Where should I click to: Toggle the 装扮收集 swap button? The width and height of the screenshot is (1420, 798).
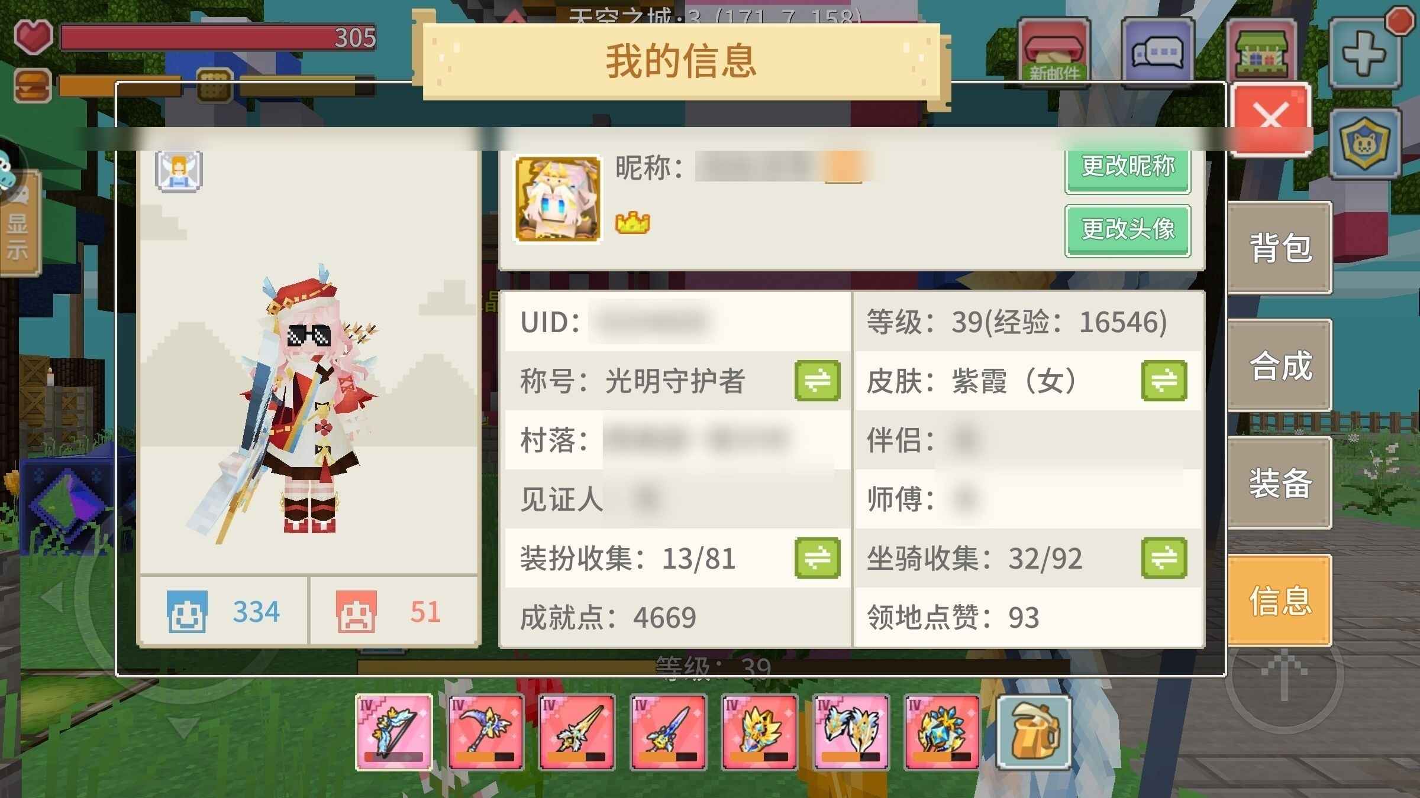(817, 557)
